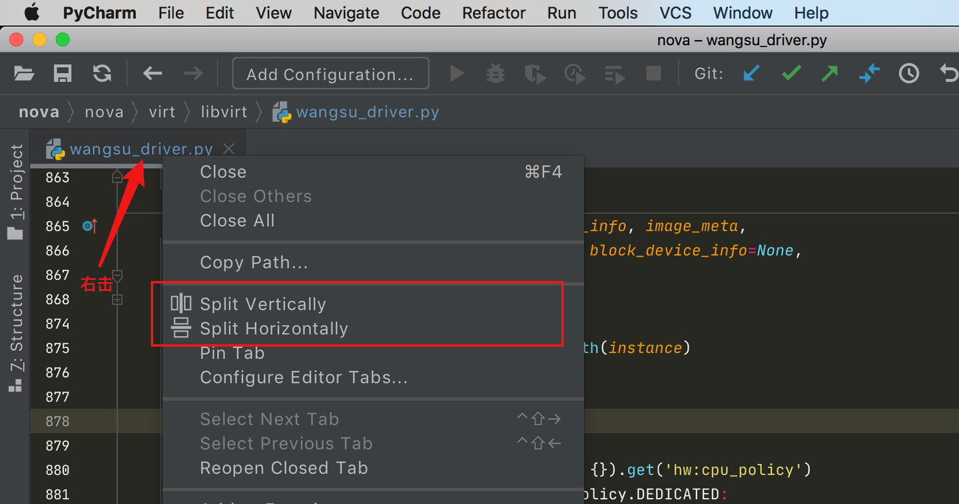Screen dimensions: 959x504
Task: Click the Git update project arrow
Action: (x=751, y=73)
